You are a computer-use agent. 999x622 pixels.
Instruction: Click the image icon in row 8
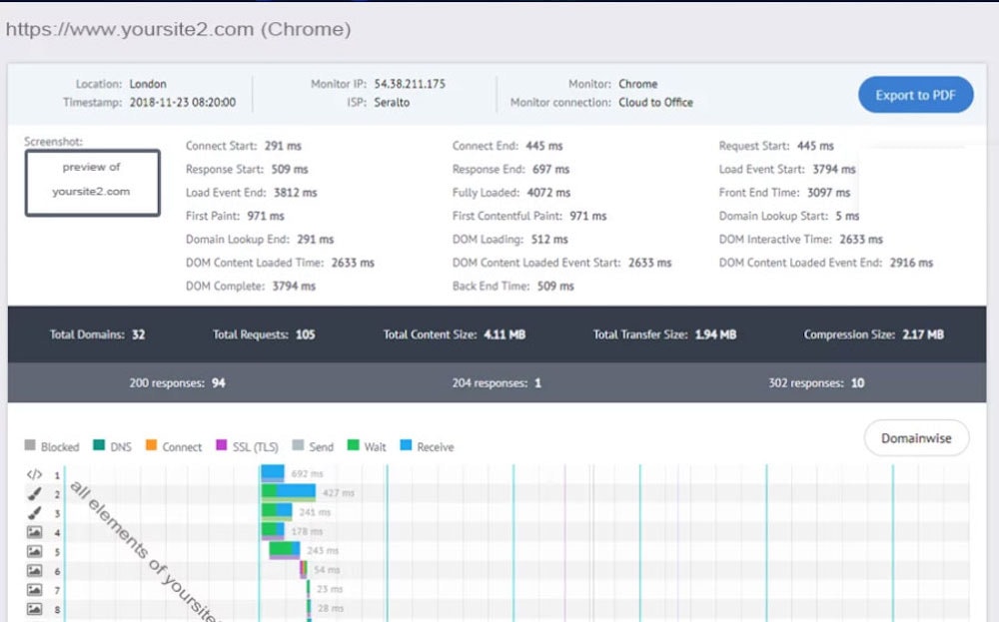(x=34, y=608)
